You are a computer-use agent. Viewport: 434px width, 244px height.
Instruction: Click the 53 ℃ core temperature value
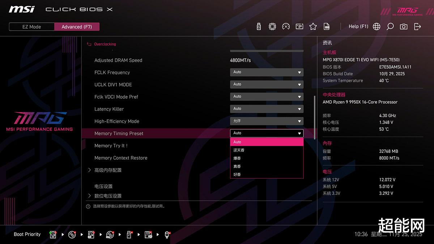(x=384, y=129)
